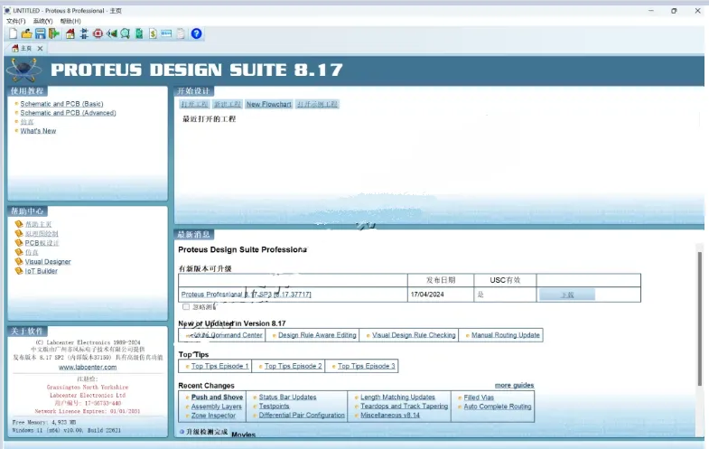Viewport: 709px width, 449px height.
Task: Open Miscellaneous v8.14 link
Action: [x=390, y=415]
